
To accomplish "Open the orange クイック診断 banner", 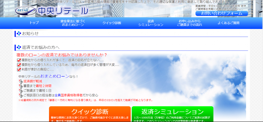I will click(x=90, y=114).
